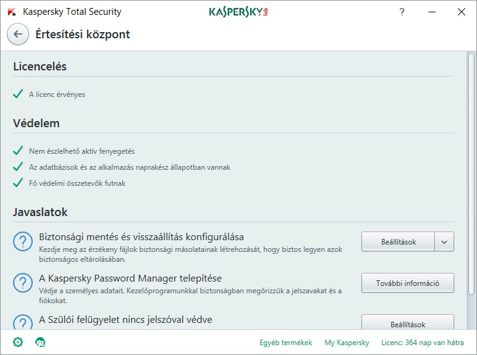Click green checkmark next to licenc érvényes

click(18, 94)
